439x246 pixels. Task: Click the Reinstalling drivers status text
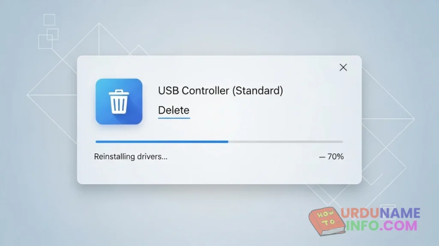point(131,156)
